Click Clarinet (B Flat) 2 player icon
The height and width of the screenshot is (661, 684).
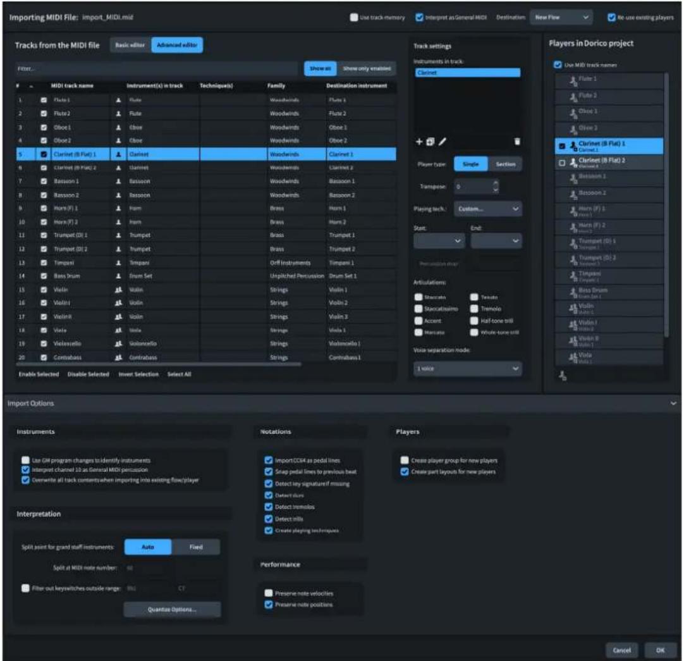pos(573,163)
